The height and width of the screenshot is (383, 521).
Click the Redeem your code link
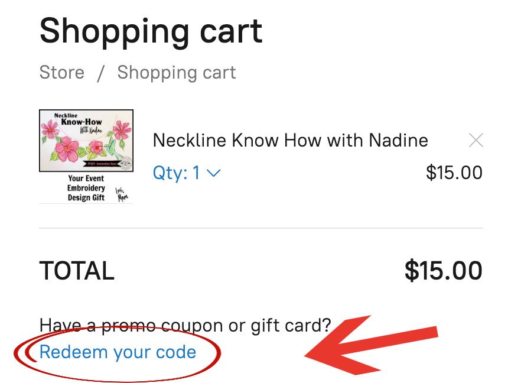(x=118, y=352)
